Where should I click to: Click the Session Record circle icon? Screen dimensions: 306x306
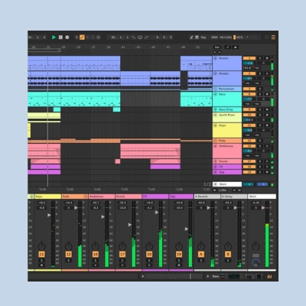click(x=99, y=37)
